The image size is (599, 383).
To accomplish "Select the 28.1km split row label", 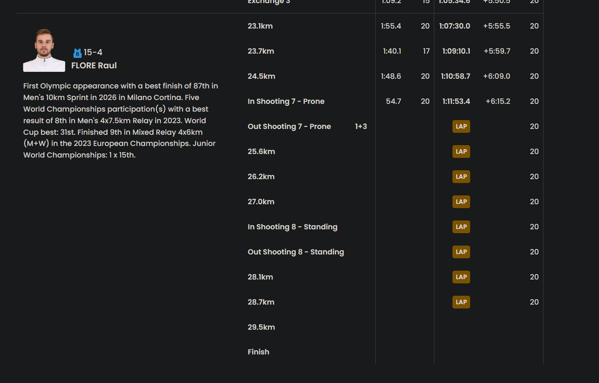I will click(x=260, y=277).
